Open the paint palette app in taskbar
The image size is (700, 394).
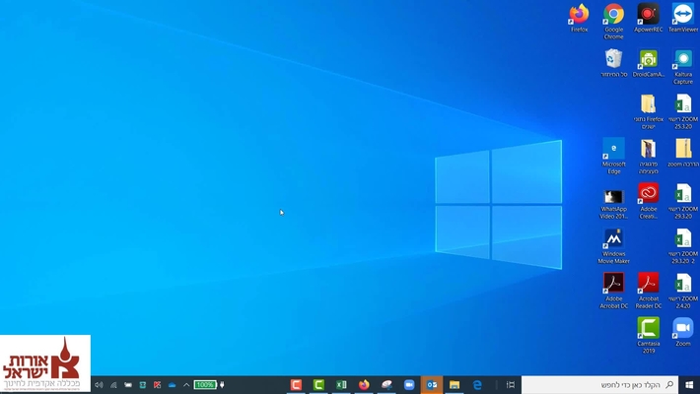click(386, 384)
